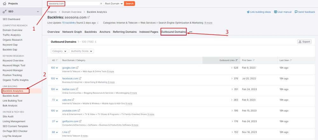Open external link icon next to seosona.com title
This screenshot has width=318, height=140.
[89, 17]
